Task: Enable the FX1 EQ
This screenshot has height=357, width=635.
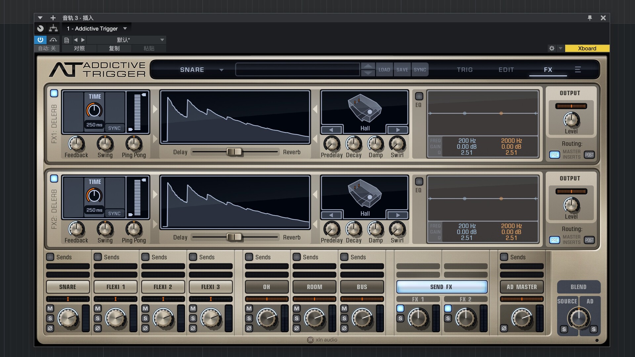Action: (x=419, y=96)
